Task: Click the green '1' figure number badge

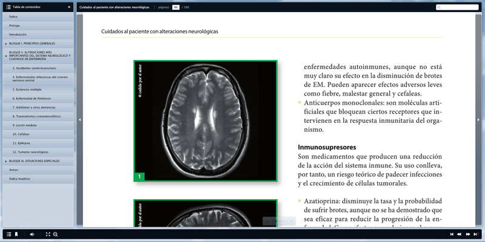Action: 139,177
